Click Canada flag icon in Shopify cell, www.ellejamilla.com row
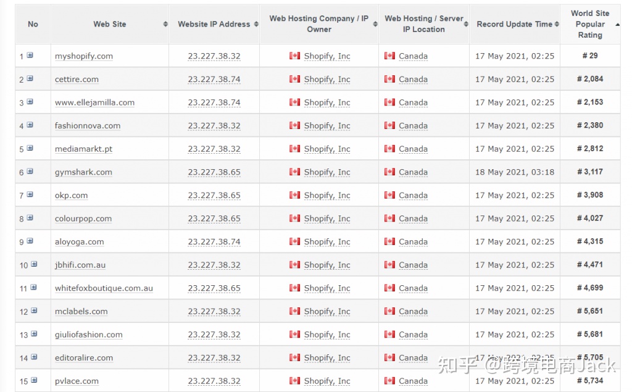The image size is (632, 392). 294,102
